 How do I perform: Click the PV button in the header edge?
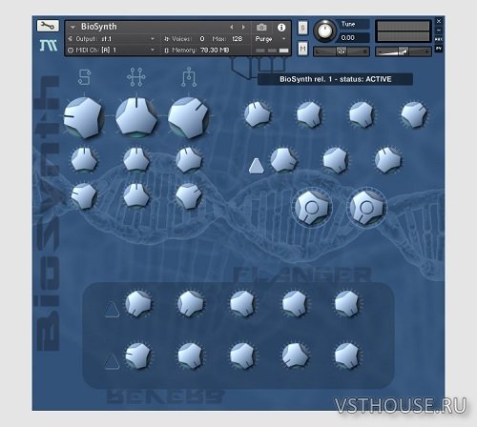439,49
